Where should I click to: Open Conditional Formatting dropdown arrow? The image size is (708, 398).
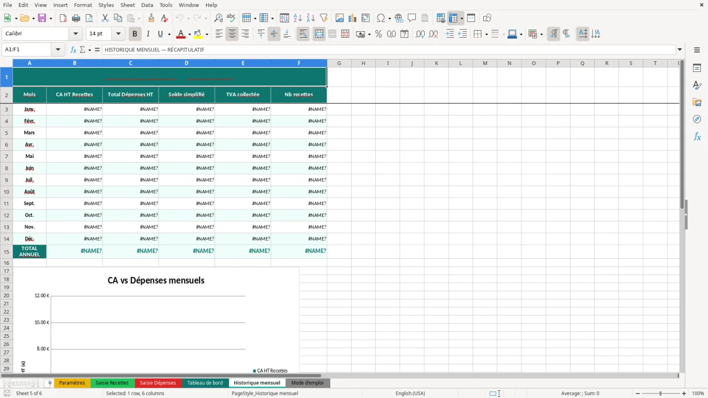pos(541,34)
